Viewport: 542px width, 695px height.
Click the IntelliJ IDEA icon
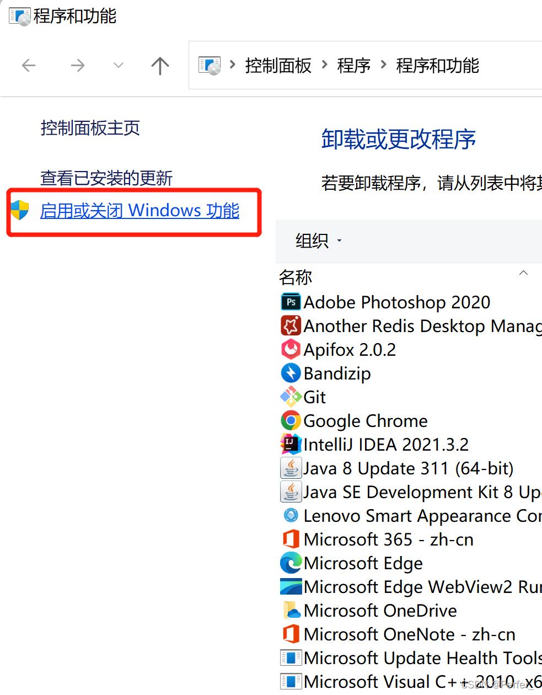pos(291,445)
